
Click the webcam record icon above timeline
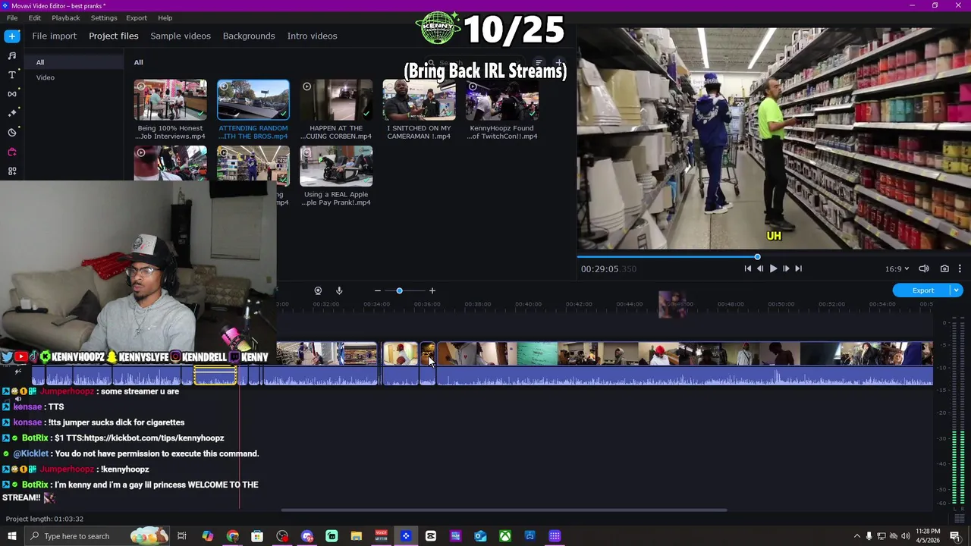[x=318, y=290]
